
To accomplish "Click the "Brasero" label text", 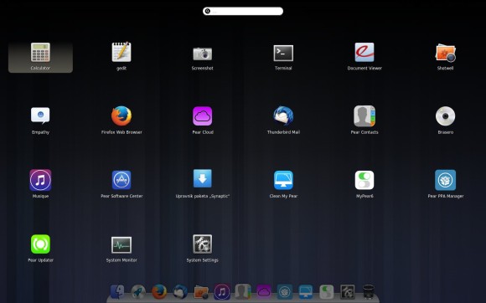I will pos(446,132).
